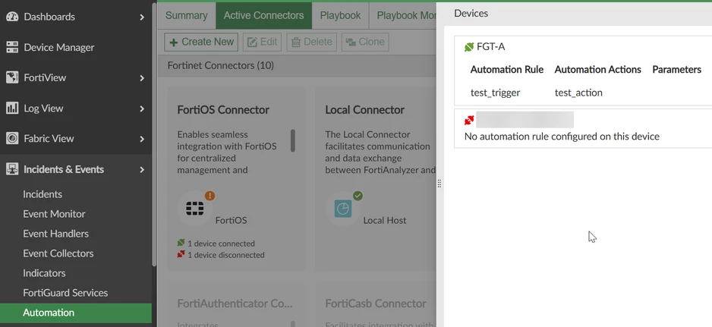Click the Delete button
The width and height of the screenshot is (712, 327).
click(x=311, y=42)
